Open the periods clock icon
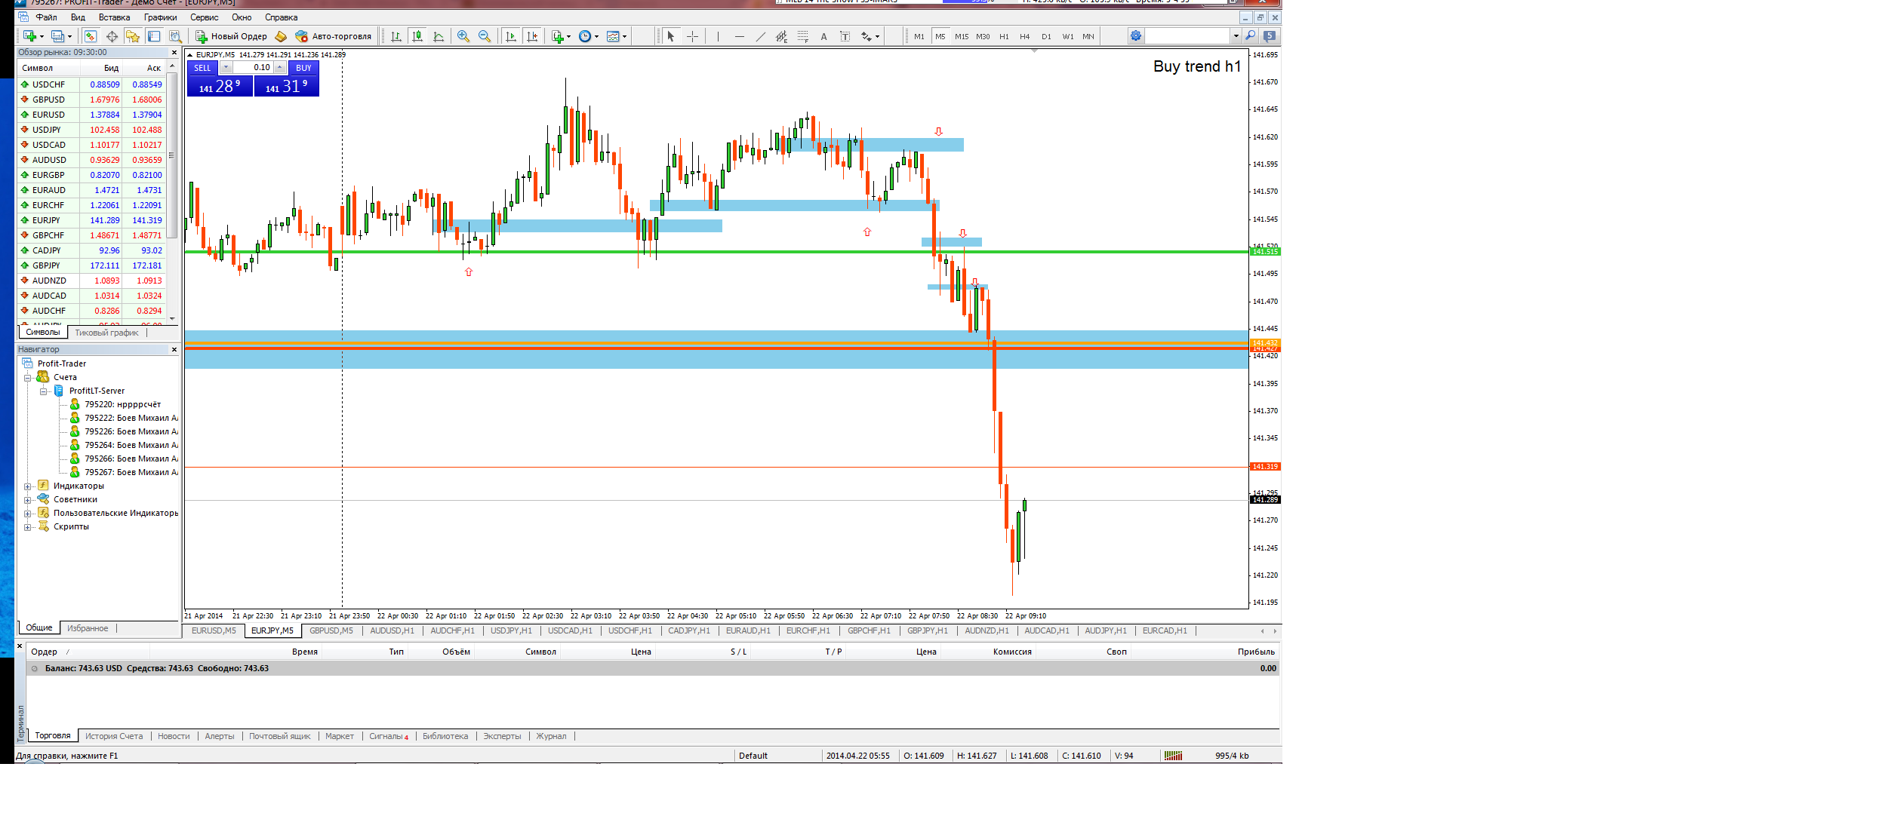 585,36
